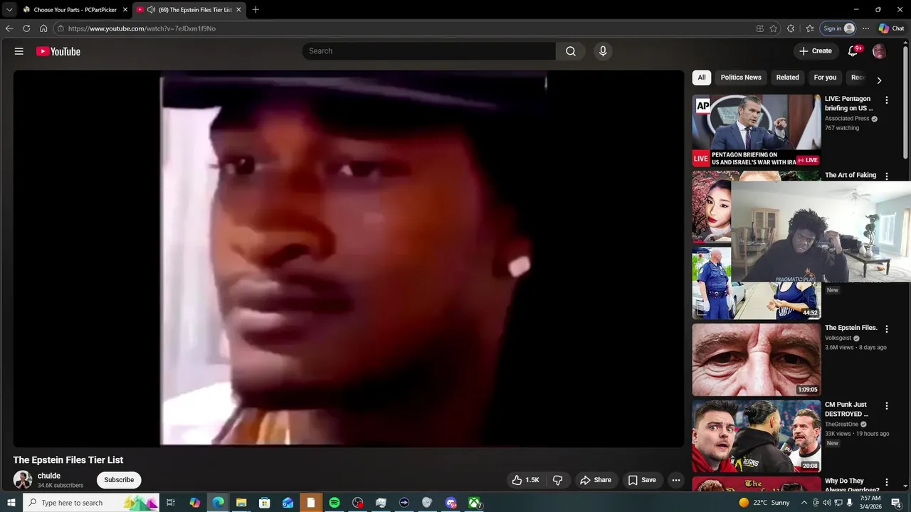
Task: Open a new browser tab
Action: coord(256,10)
